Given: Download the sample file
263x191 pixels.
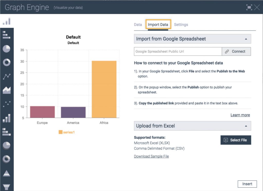Looking at the screenshot, I should [x=151, y=156].
